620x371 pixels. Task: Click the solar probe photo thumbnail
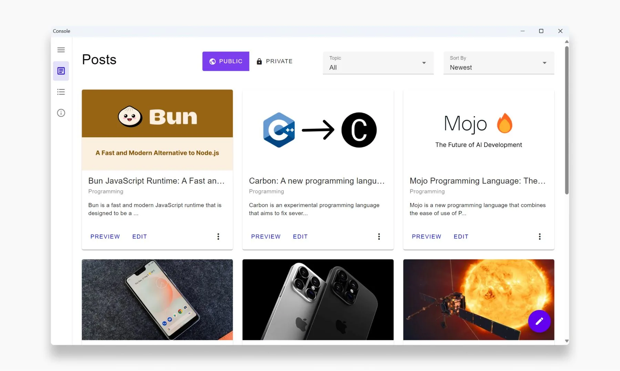479,300
